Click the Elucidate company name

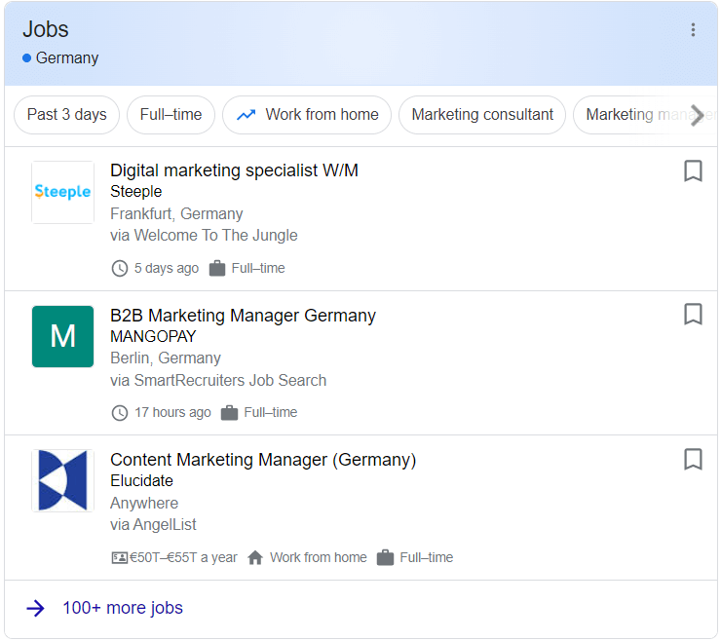141,481
